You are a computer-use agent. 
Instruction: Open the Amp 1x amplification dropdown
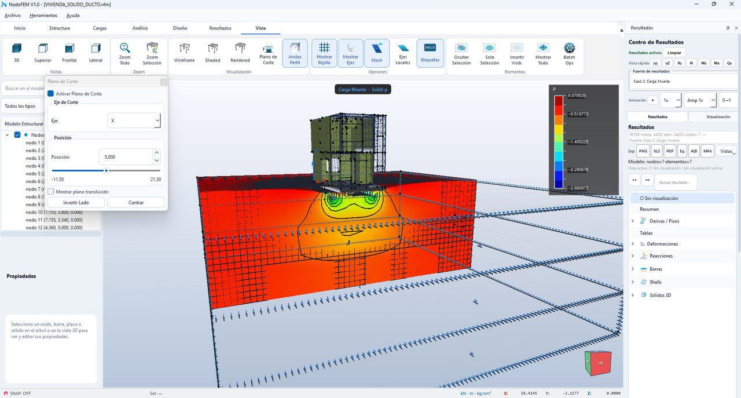tap(700, 100)
